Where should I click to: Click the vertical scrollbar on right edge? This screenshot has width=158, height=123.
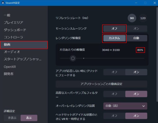[157, 55]
